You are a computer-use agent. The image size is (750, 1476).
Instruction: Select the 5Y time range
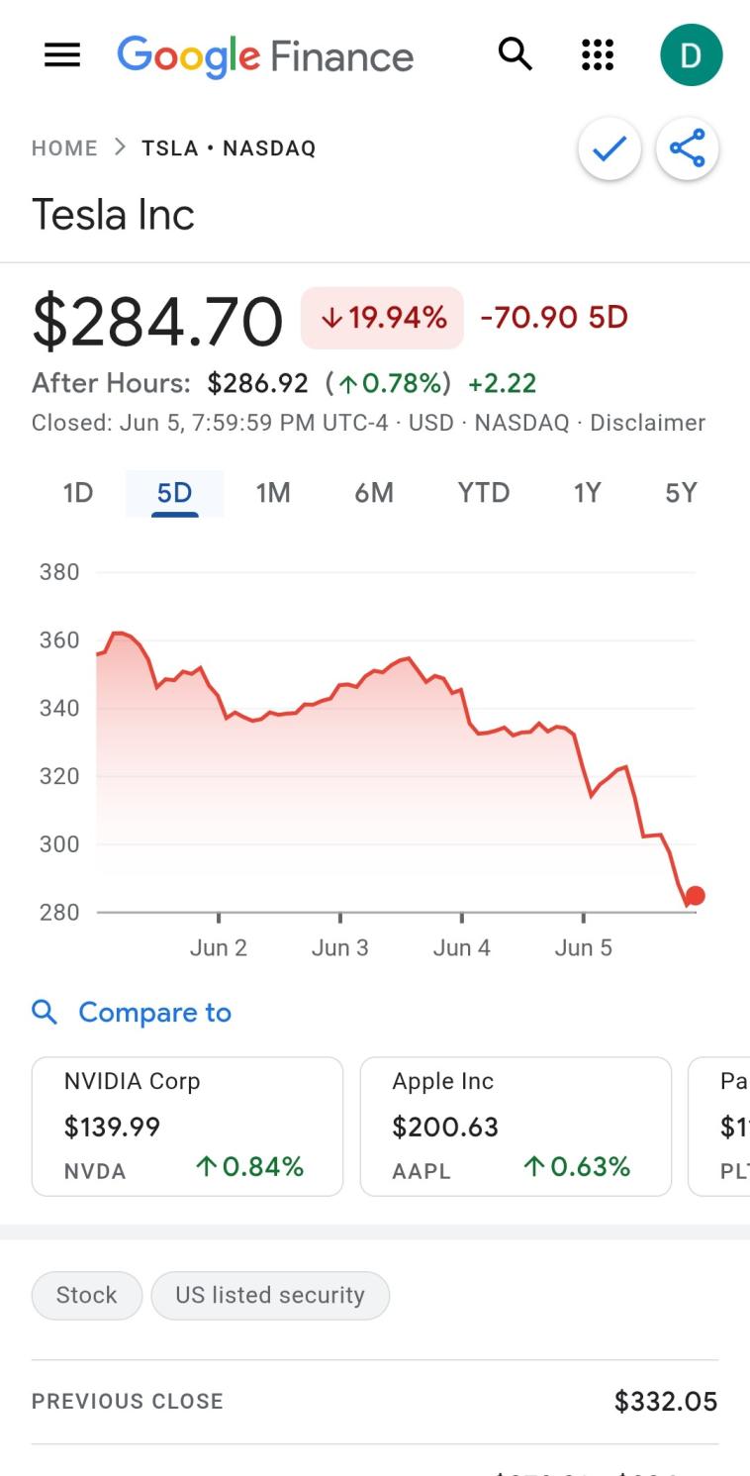pos(681,493)
